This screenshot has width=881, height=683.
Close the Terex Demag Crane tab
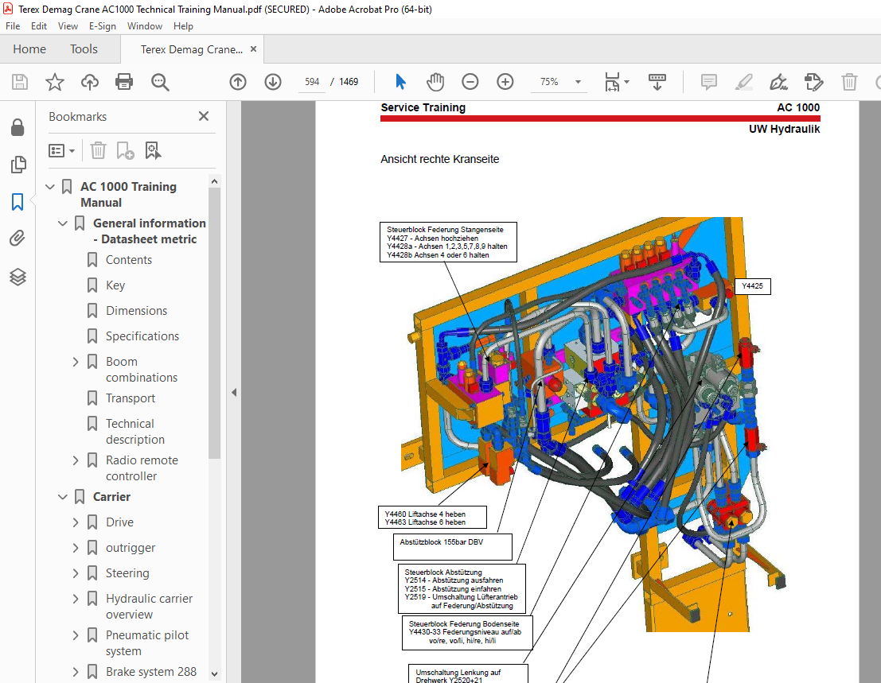tap(253, 49)
